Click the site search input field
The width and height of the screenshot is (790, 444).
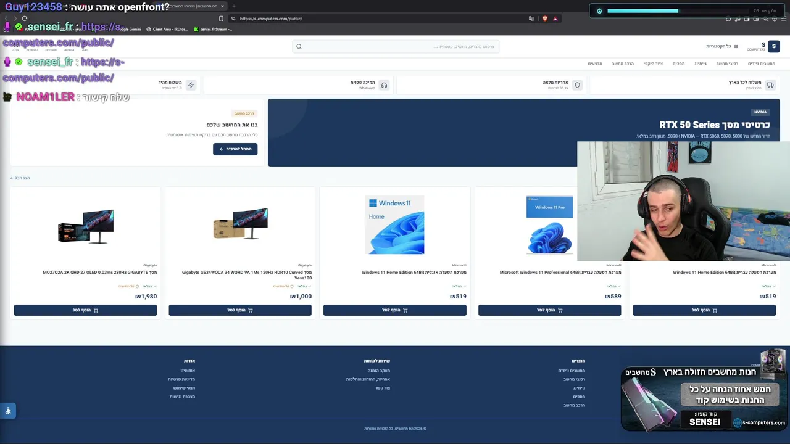396,46
